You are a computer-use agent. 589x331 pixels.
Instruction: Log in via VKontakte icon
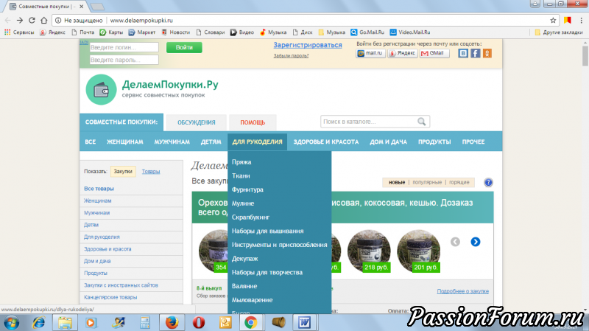(463, 53)
